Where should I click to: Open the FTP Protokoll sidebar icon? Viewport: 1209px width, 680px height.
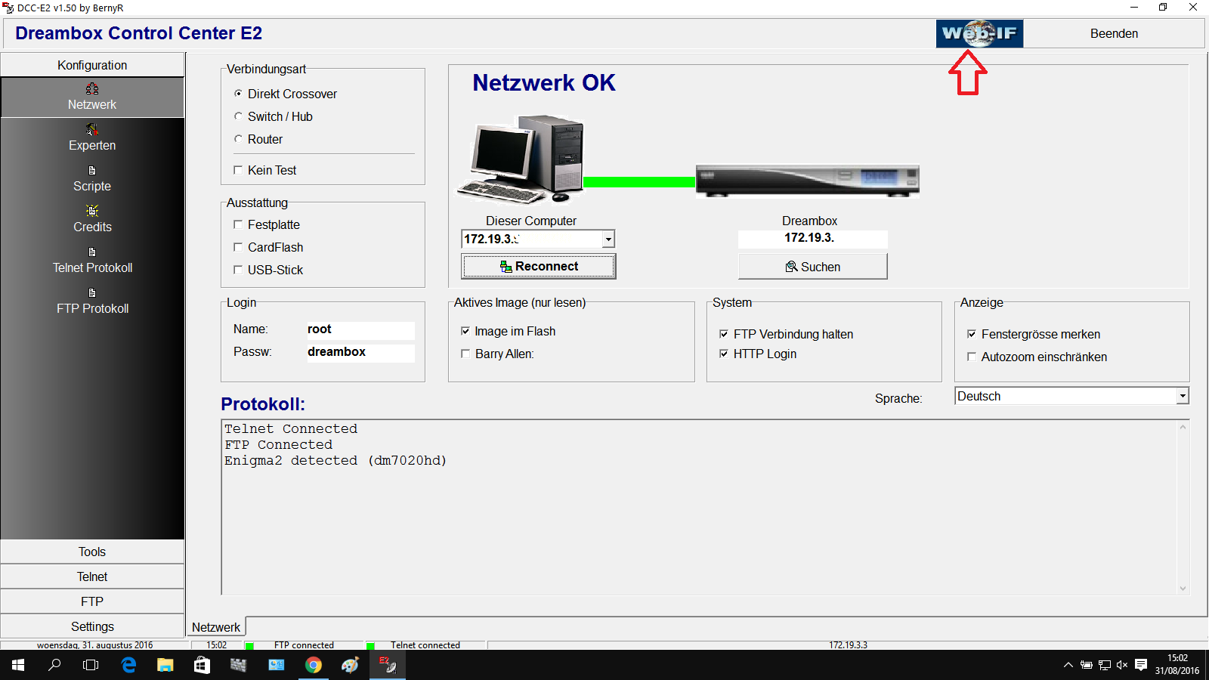92,293
